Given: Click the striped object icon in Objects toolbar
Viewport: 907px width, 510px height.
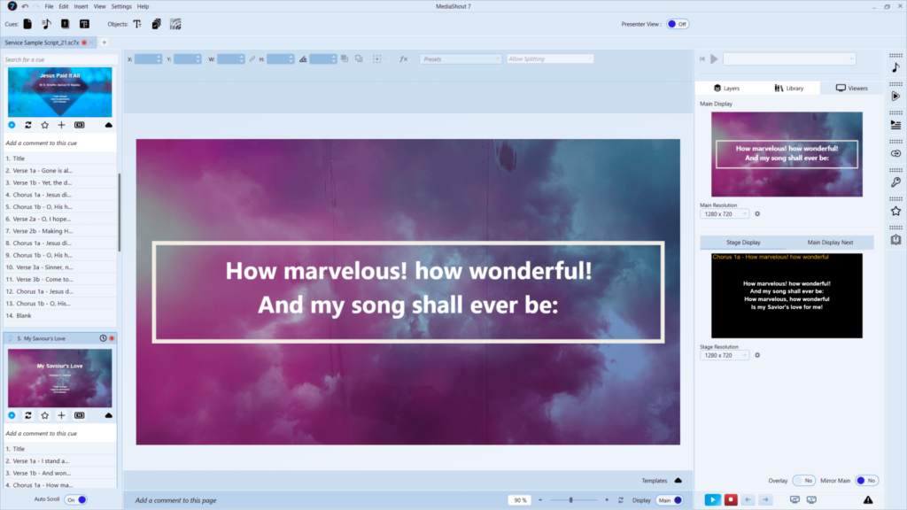Looking at the screenshot, I should tap(175, 24).
